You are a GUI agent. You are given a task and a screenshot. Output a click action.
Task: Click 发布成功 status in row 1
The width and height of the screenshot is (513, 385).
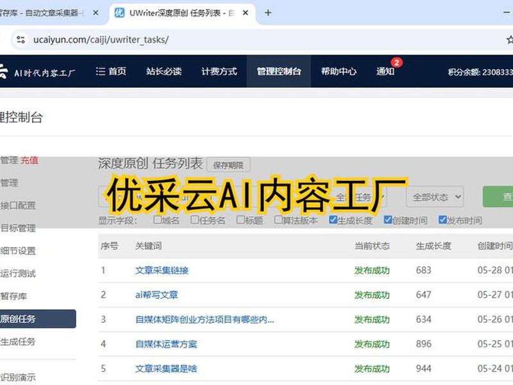[x=372, y=270]
